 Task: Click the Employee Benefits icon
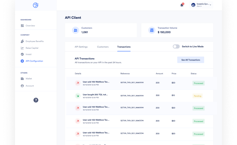coord(22,41)
